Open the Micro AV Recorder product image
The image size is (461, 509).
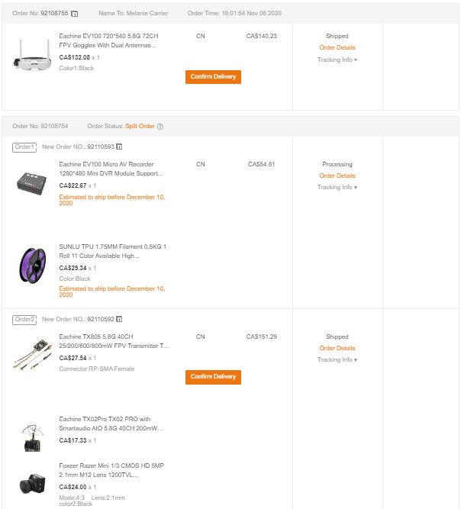[x=32, y=183]
